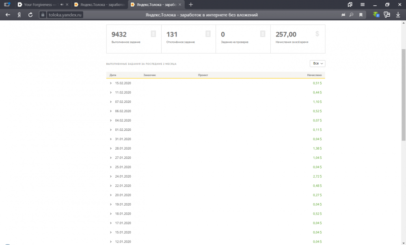The width and height of the screenshot is (406, 245).
Task: Open the password manager key icon
Action: [x=387, y=15]
